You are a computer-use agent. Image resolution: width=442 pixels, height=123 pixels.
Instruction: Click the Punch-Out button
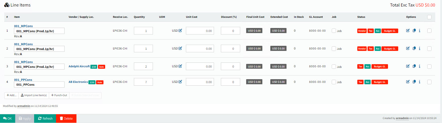coord(59,95)
